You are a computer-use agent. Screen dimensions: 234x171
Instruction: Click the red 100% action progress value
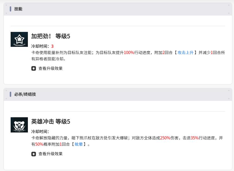(129, 53)
